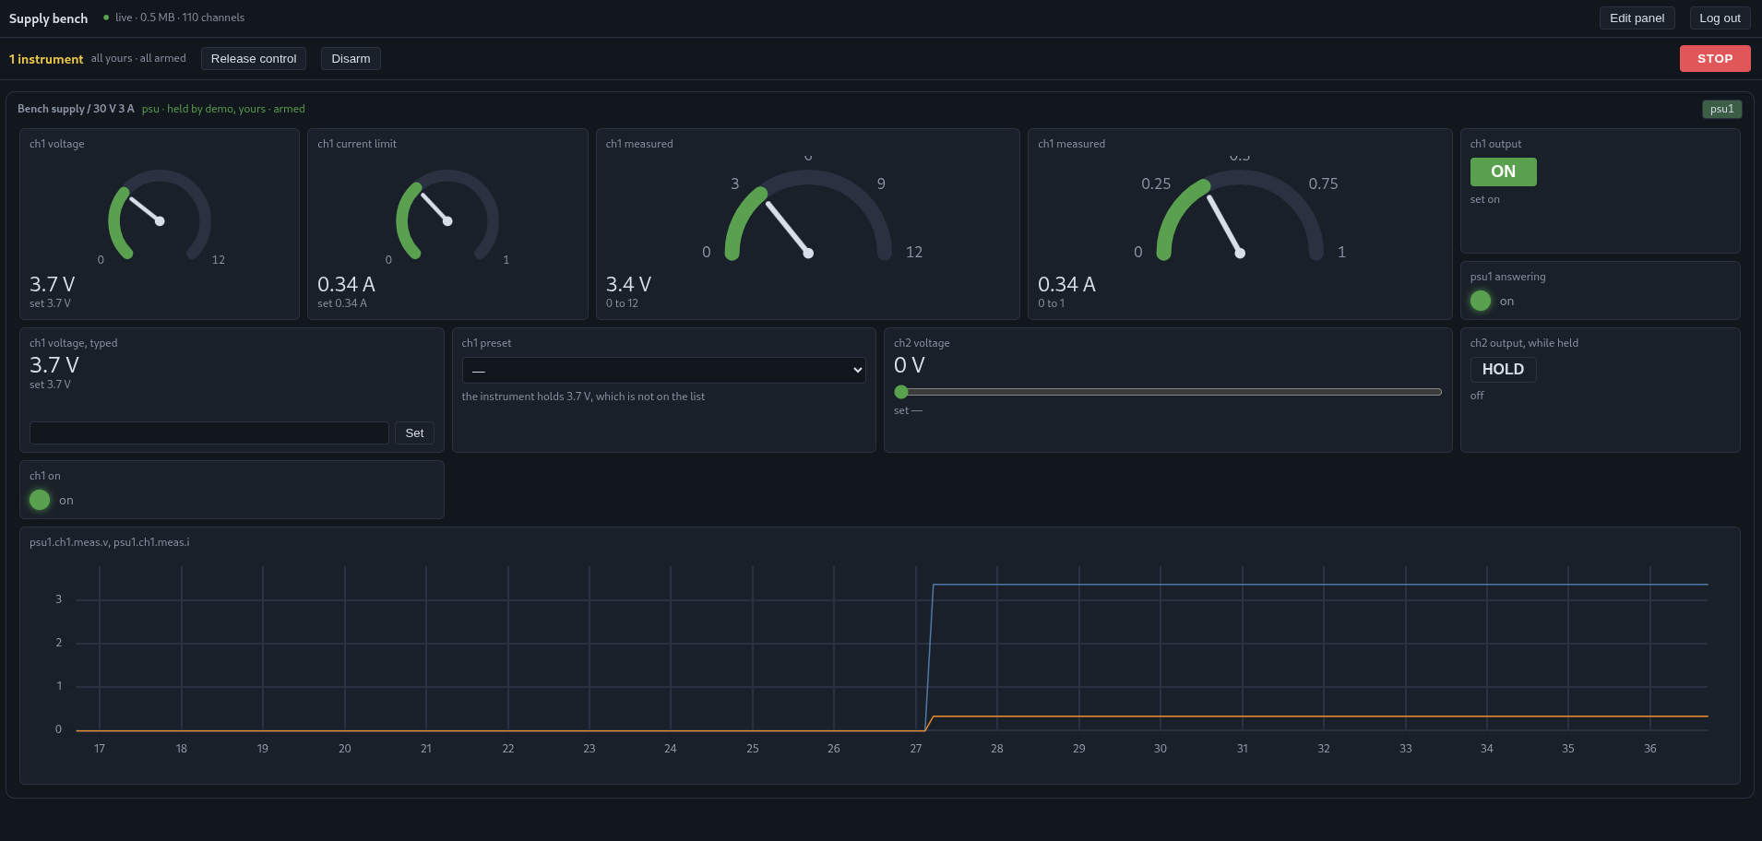Click the ch1 voltage knob dial

coord(160,216)
